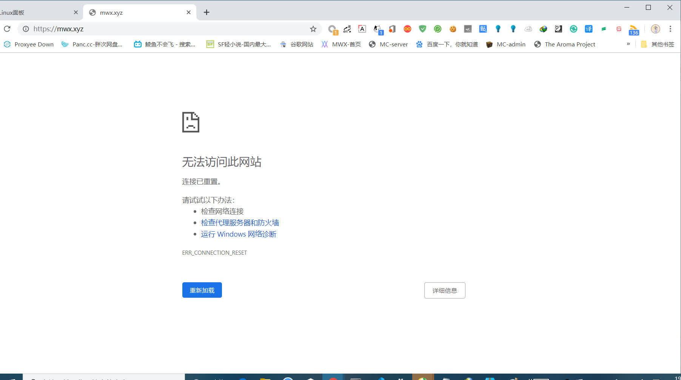Screen dimensions: 681x380
Task: Open the gray cloud extension icon
Action: pyautogui.click(x=528, y=29)
